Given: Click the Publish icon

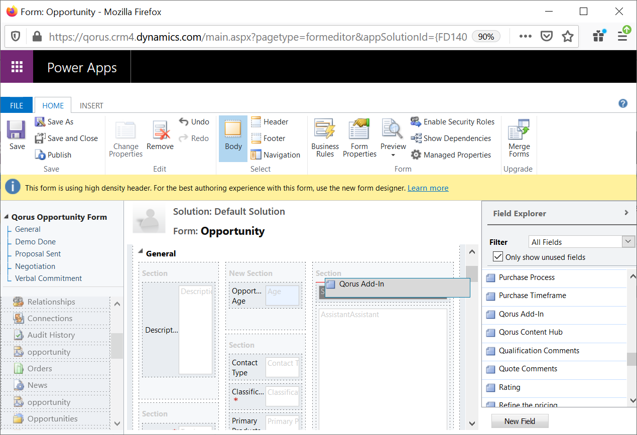Looking at the screenshot, I should 41,155.
